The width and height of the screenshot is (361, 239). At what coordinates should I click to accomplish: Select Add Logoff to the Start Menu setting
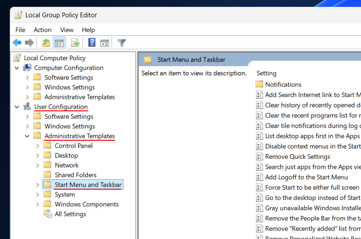[x=306, y=177]
